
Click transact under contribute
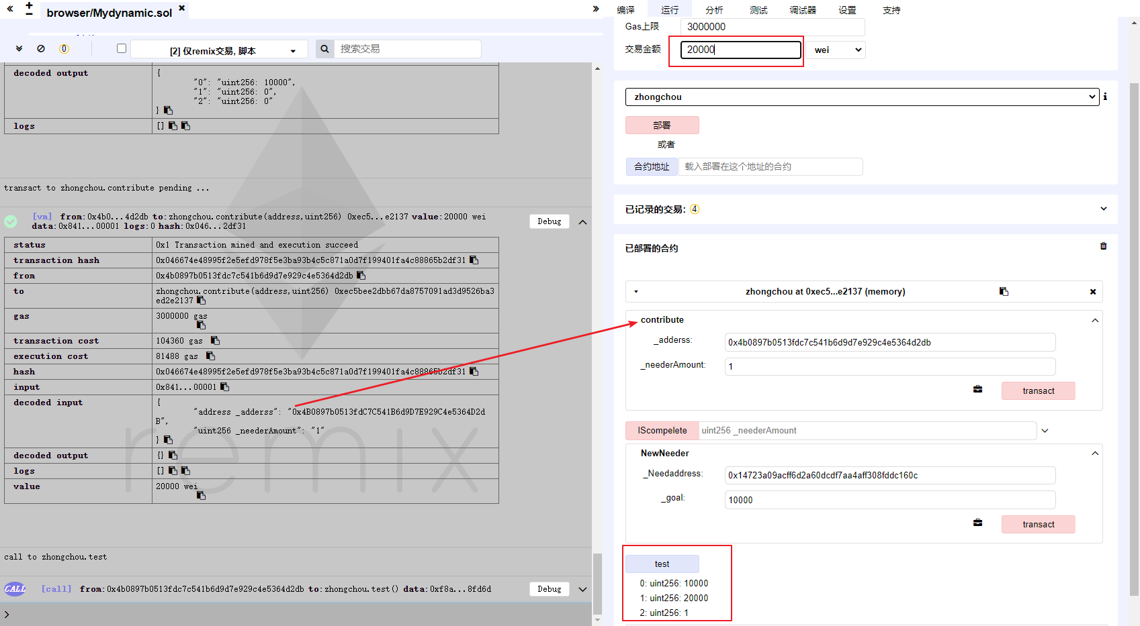[1038, 390]
